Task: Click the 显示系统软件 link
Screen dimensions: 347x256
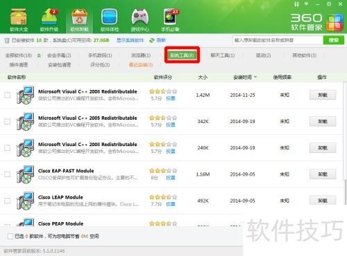Action: (x=130, y=40)
